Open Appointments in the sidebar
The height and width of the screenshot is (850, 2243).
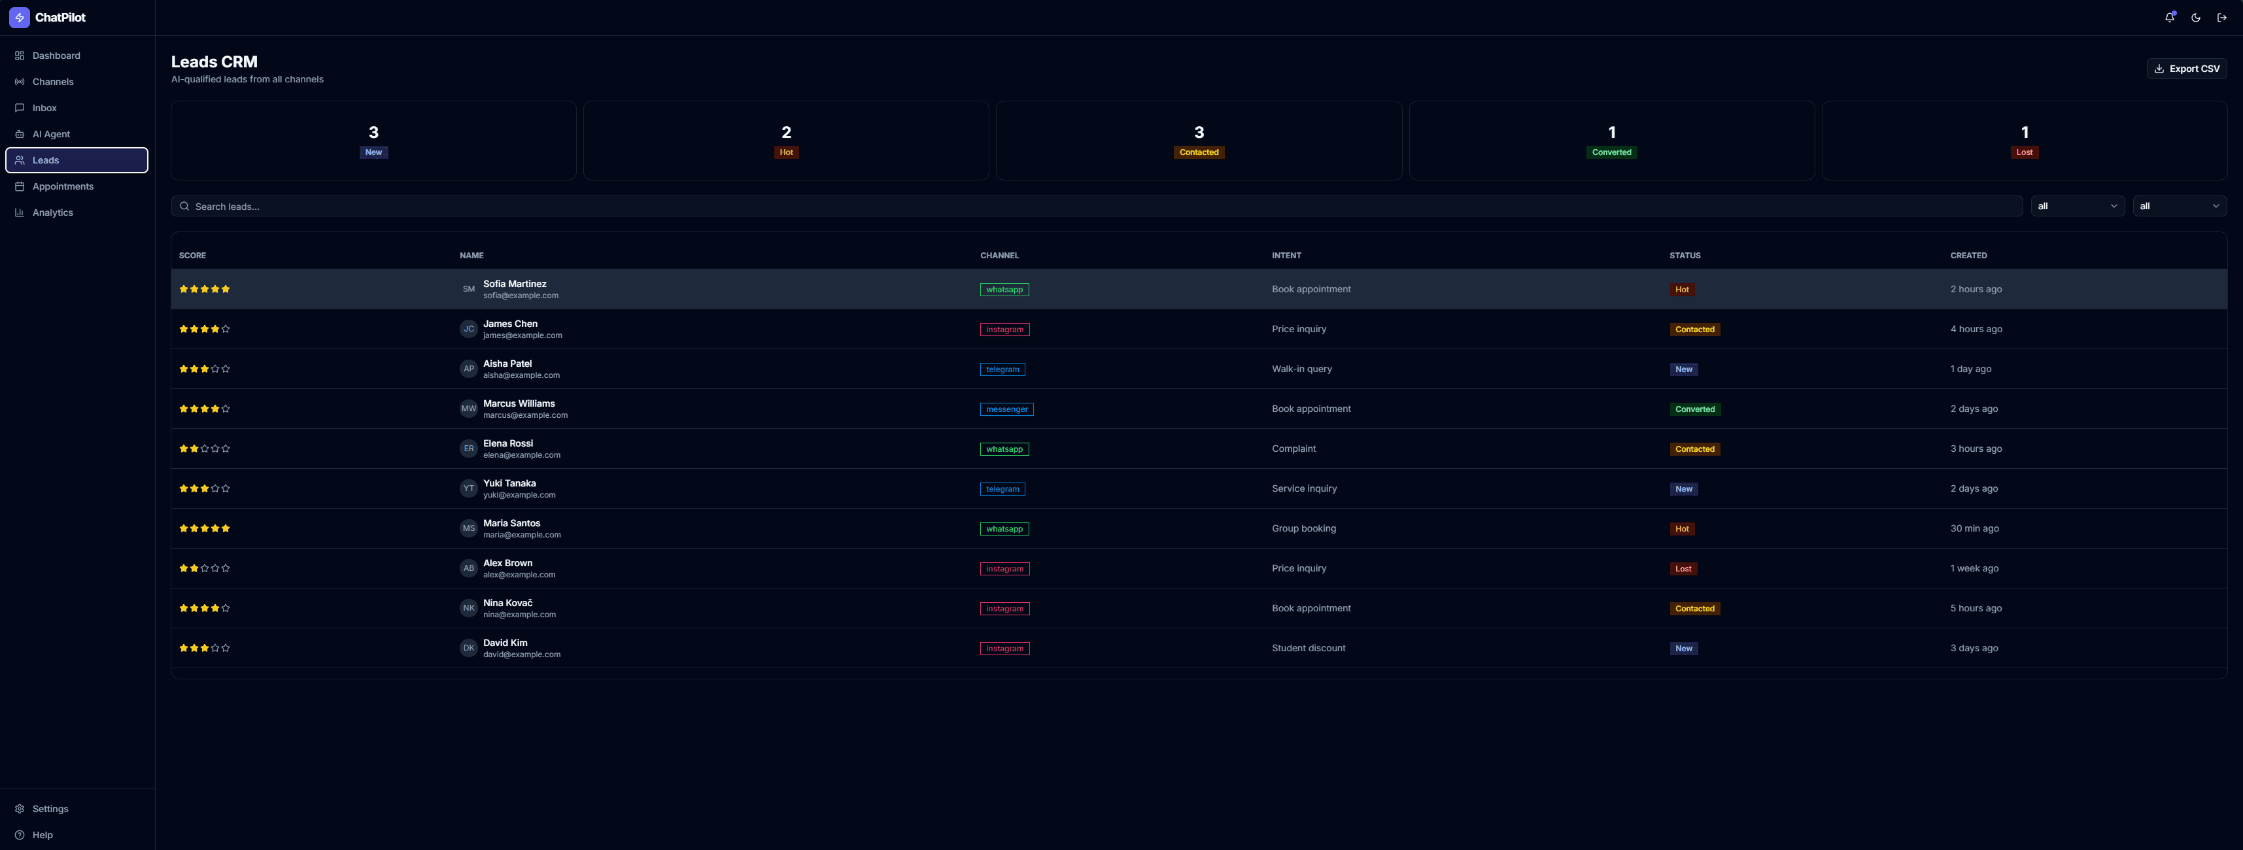(77, 186)
